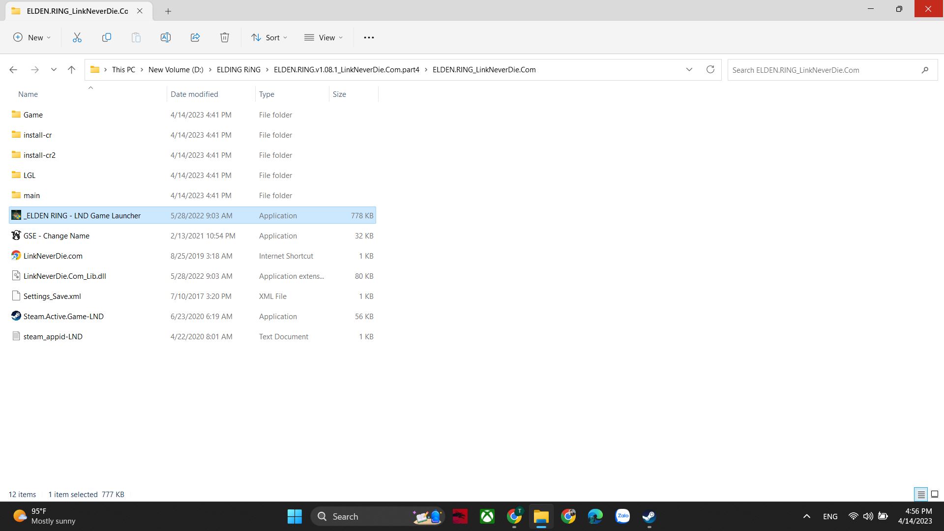Open the clock and date panel
The width and height of the screenshot is (944, 531).
[x=915, y=516]
